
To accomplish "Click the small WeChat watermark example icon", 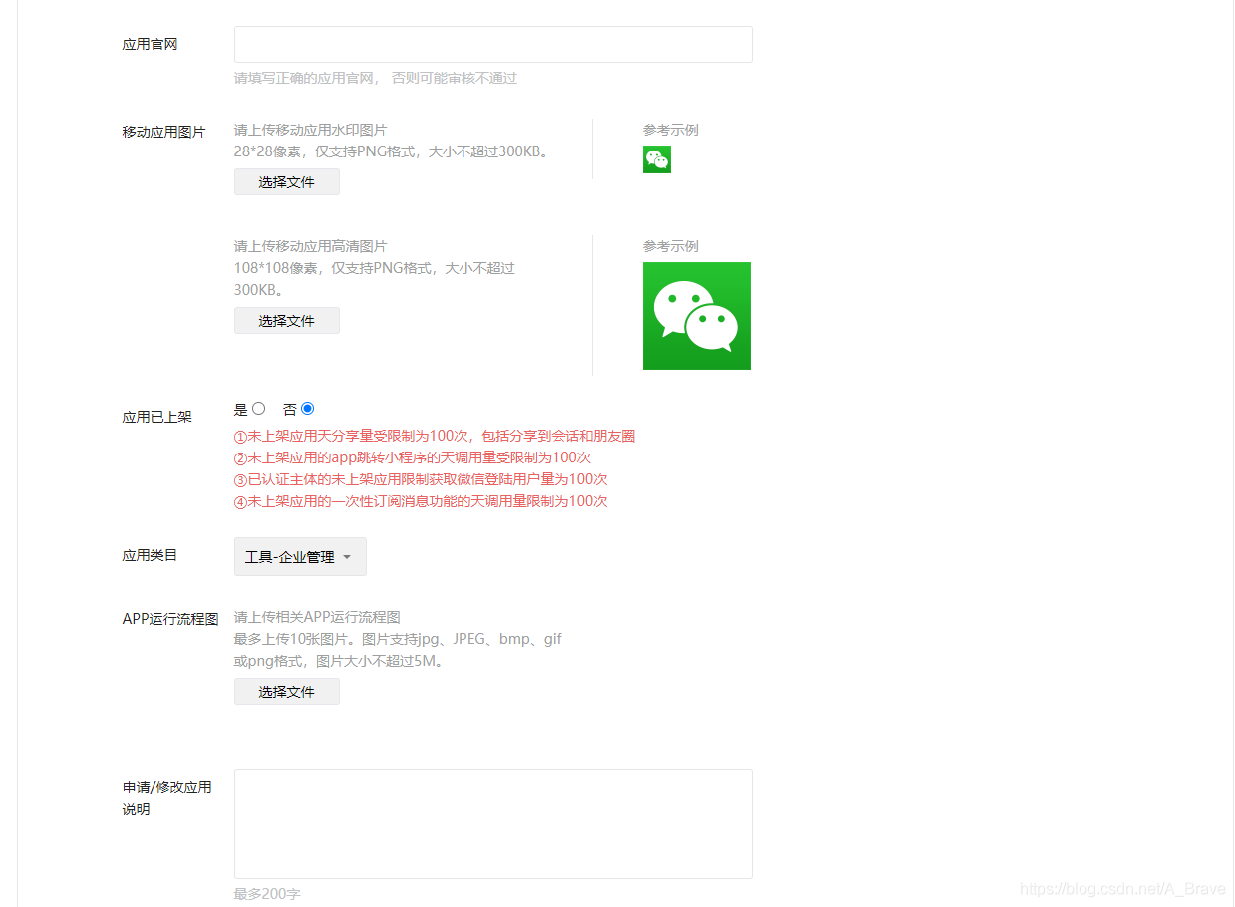I will (657, 159).
